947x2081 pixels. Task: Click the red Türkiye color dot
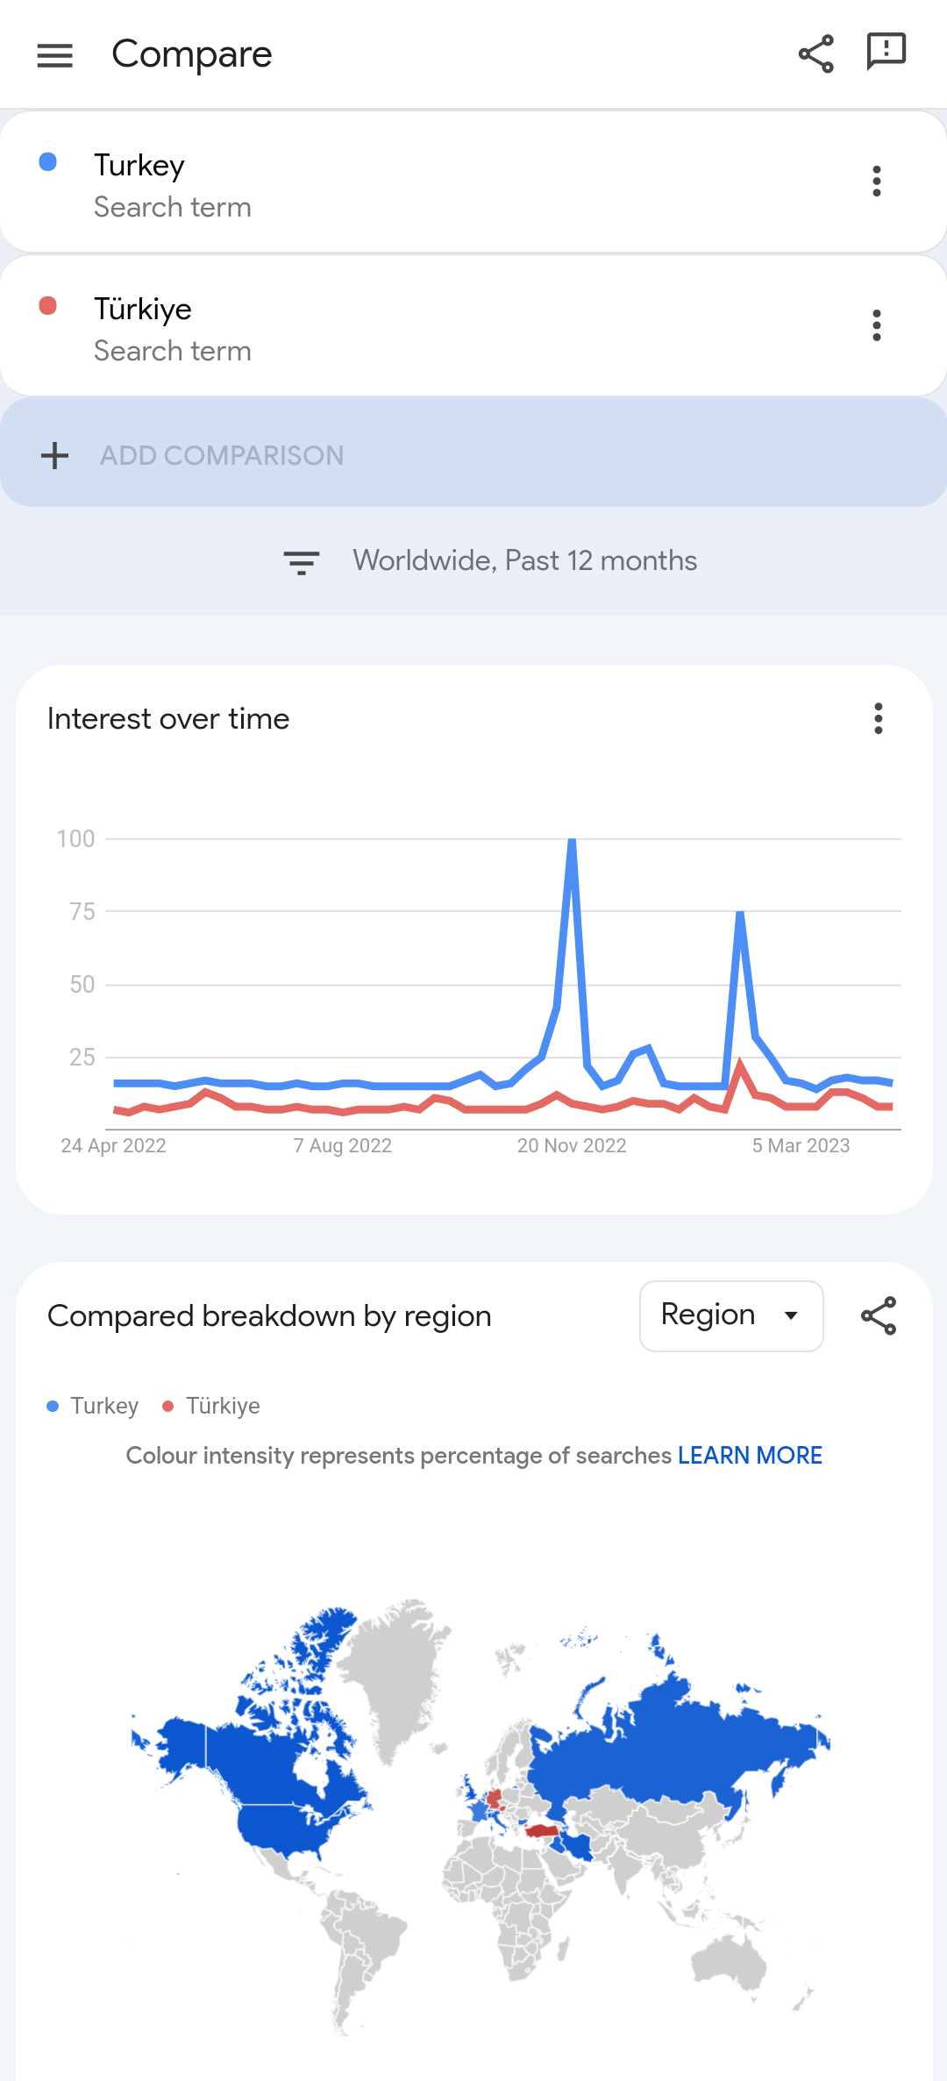(x=48, y=306)
